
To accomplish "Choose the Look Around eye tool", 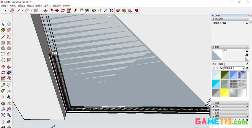I will pos(9,122).
